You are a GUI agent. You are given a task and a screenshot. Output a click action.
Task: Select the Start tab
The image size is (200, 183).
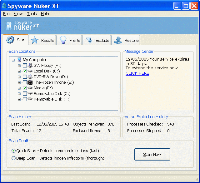point(16,40)
